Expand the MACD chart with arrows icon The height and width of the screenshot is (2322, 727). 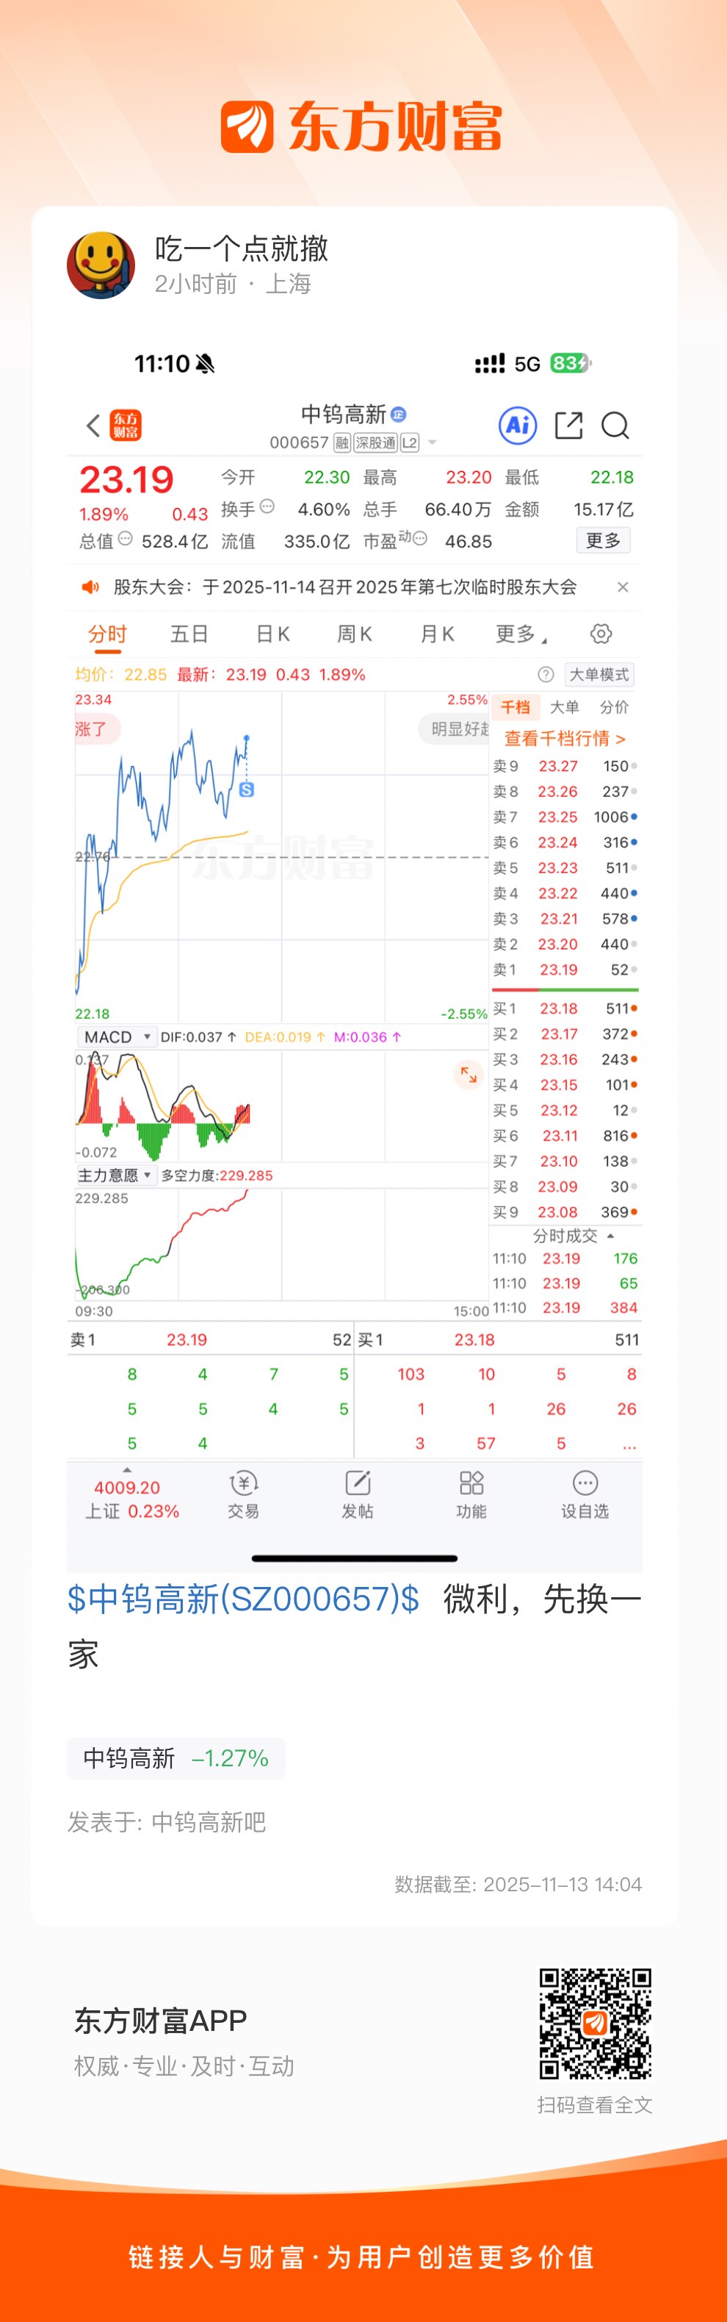469,1074
